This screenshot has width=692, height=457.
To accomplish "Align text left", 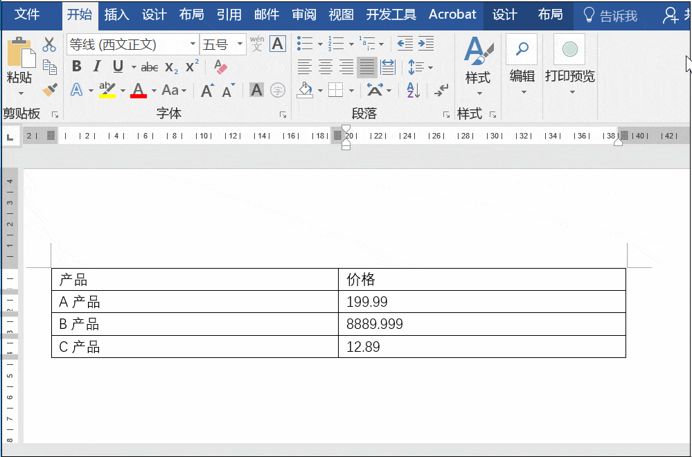I will tap(305, 67).
